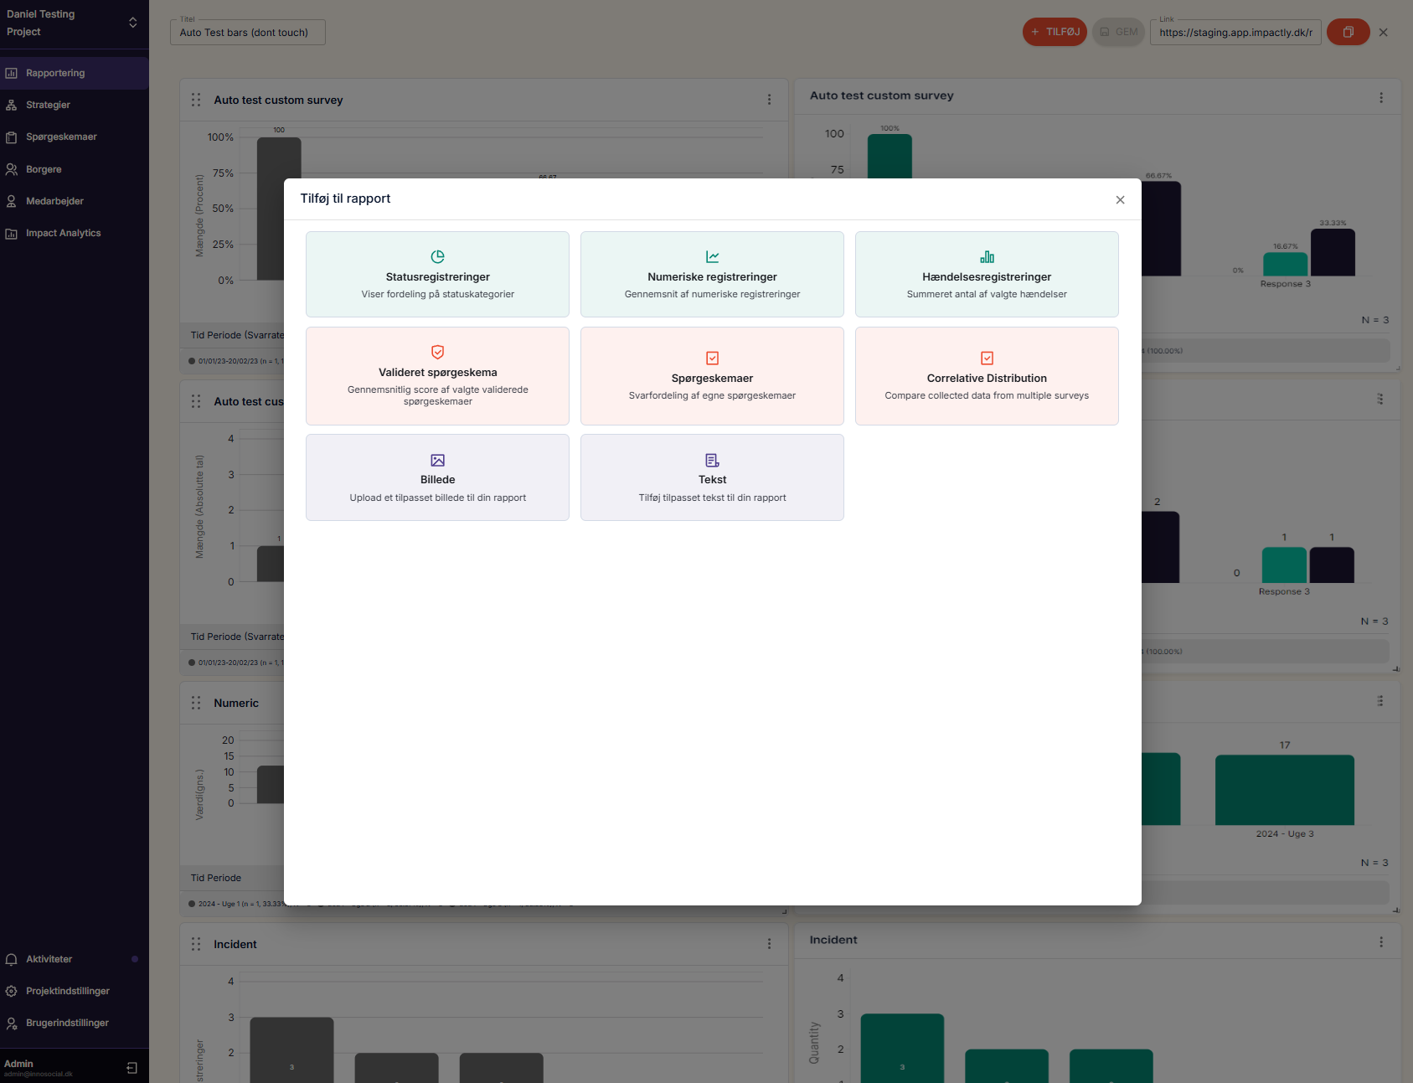Choose the Numeriske registreringer card title

[x=712, y=277]
